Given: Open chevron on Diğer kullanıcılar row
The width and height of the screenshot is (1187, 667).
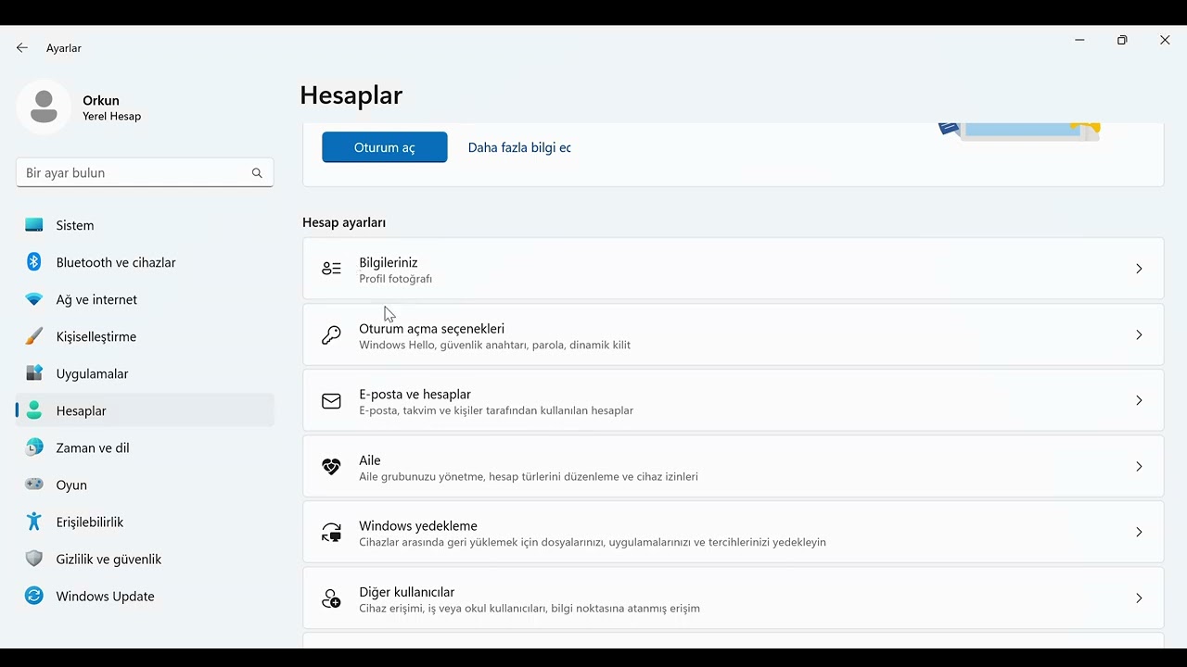Looking at the screenshot, I should (1139, 598).
